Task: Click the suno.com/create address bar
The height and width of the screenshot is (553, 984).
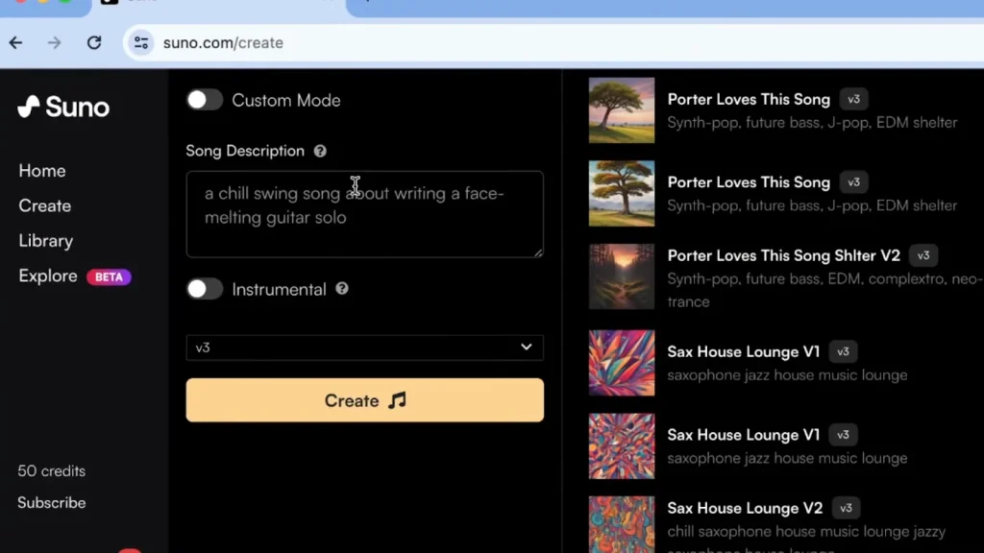Action: (553, 42)
